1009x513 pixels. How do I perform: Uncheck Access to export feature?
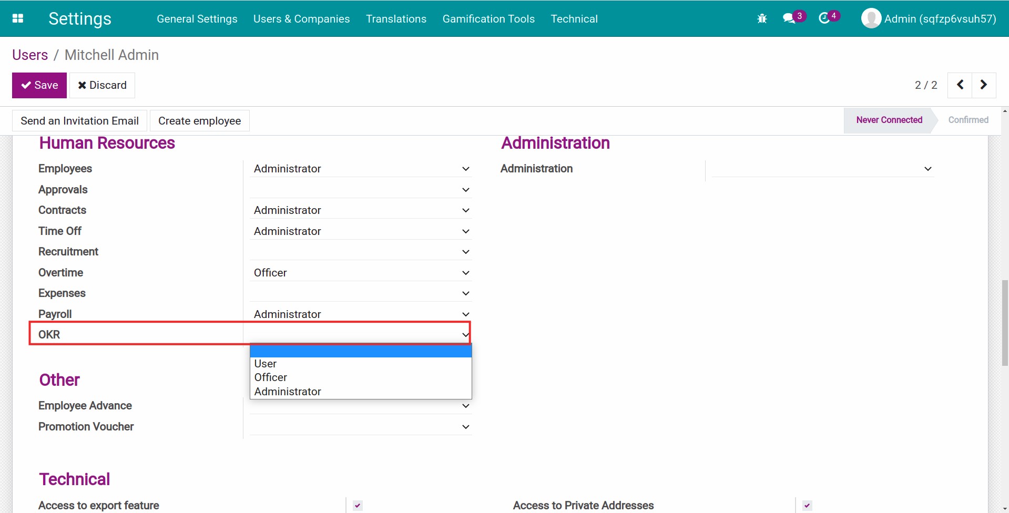[357, 505]
